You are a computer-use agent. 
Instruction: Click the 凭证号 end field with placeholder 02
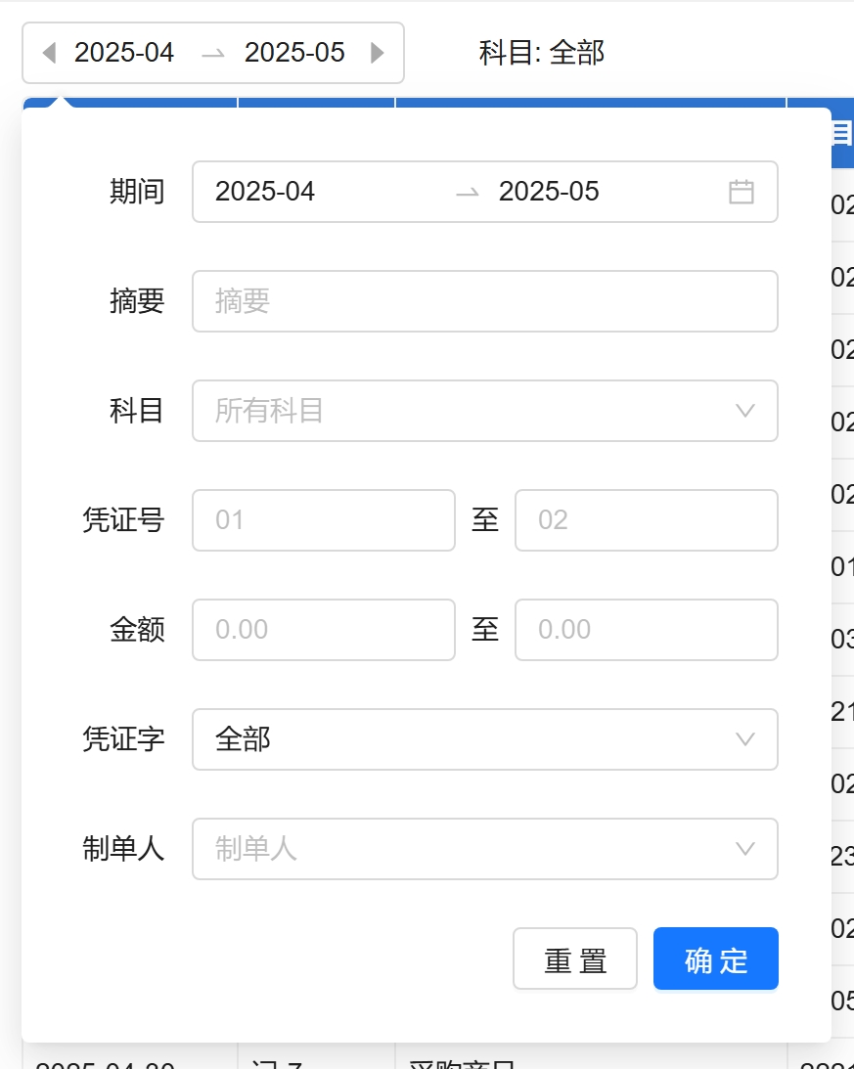tap(646, 520)
